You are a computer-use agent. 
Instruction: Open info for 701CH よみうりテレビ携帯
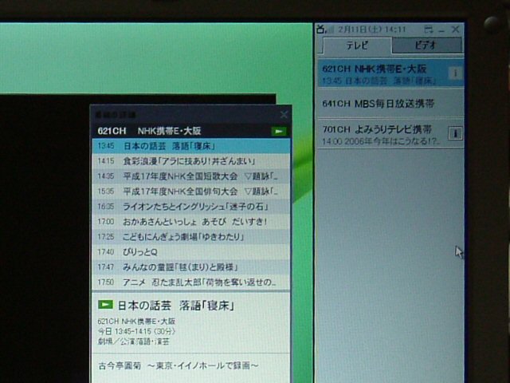[454, 133]
